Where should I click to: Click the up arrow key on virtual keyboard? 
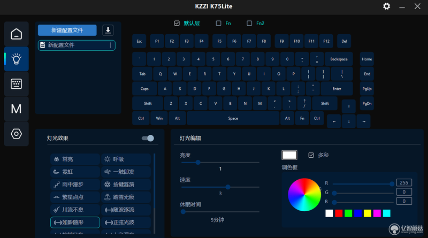[349, 106]
